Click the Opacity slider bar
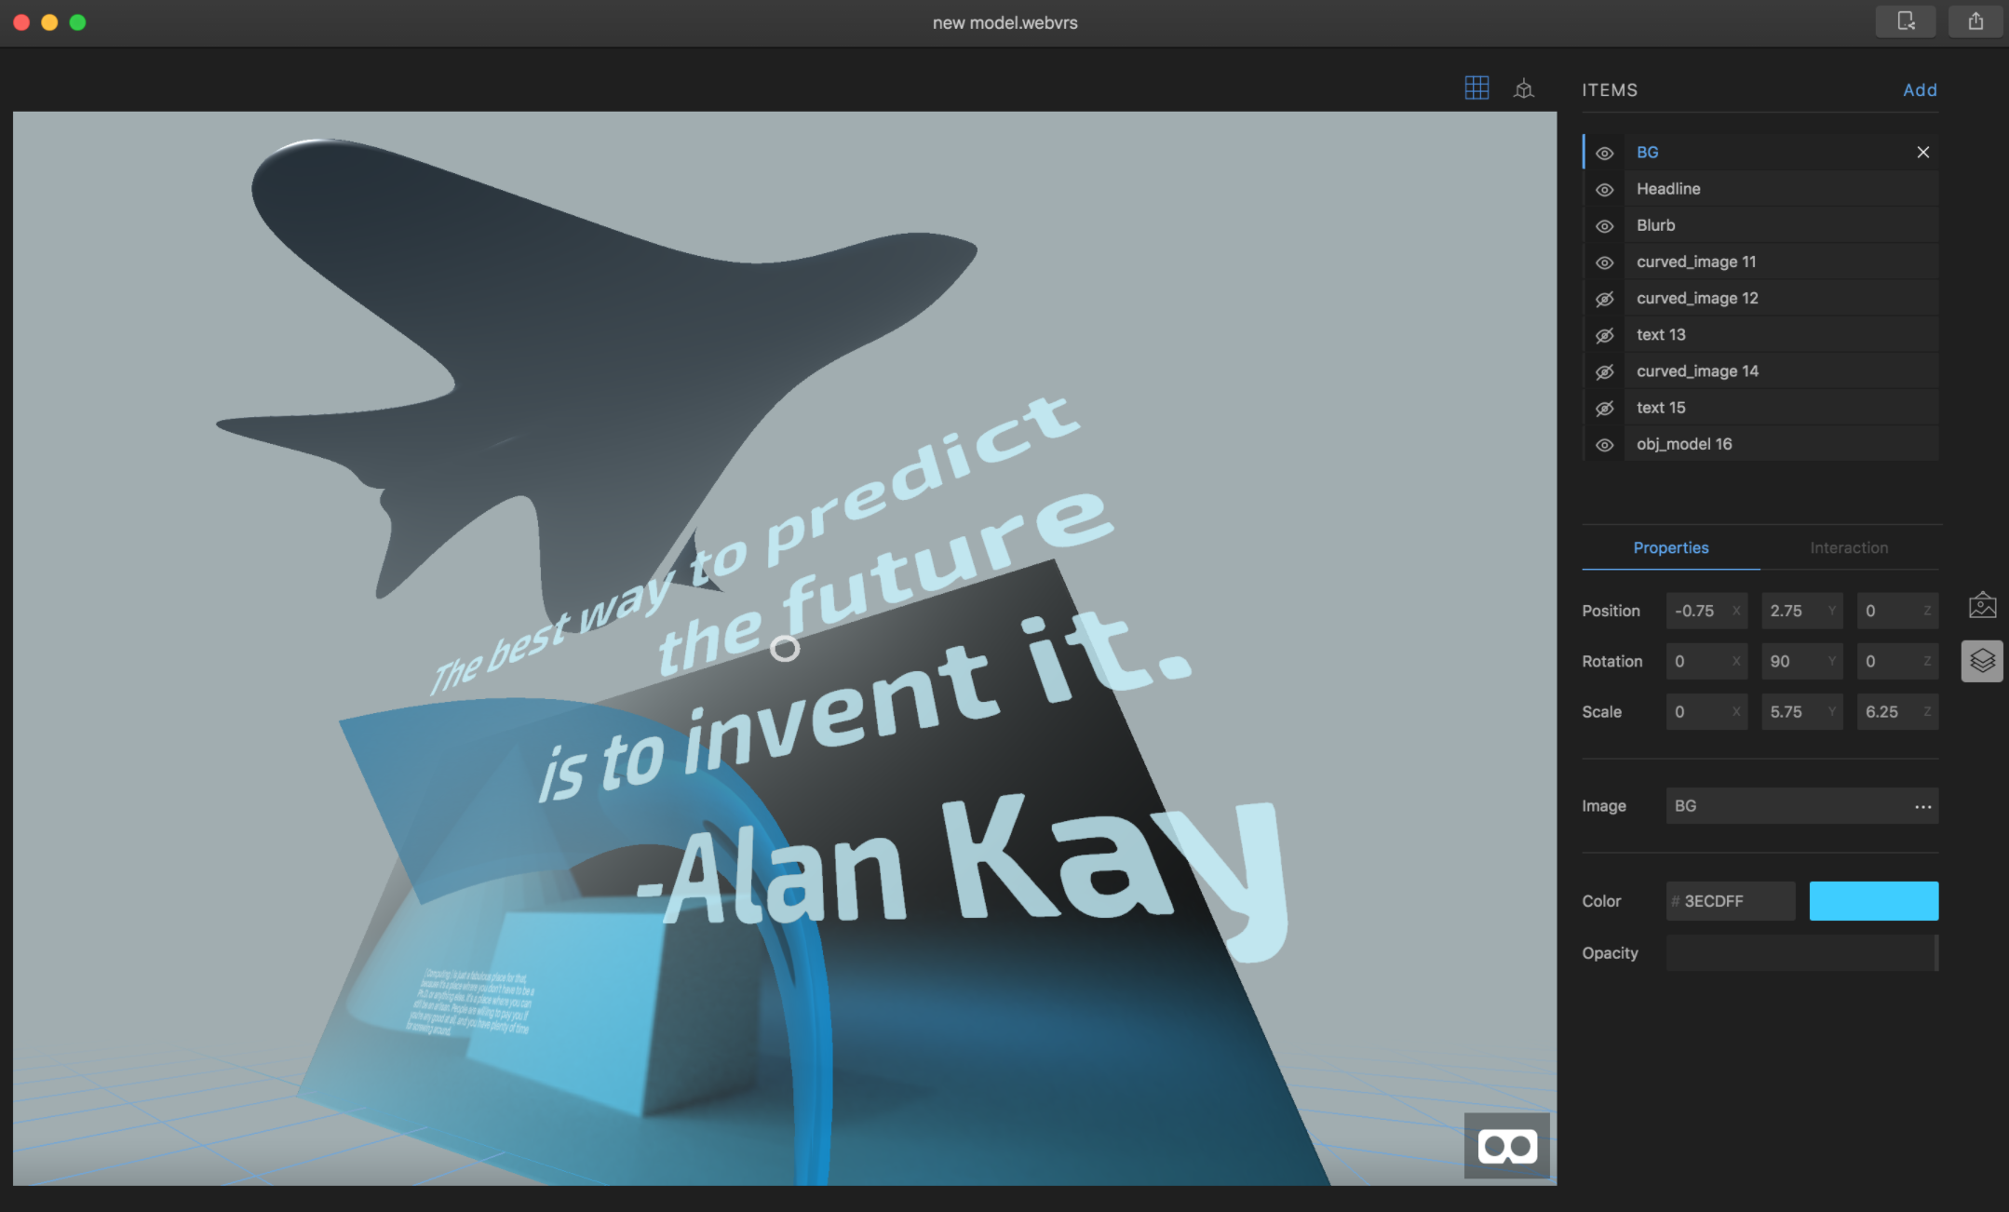 pos(1801,953)
